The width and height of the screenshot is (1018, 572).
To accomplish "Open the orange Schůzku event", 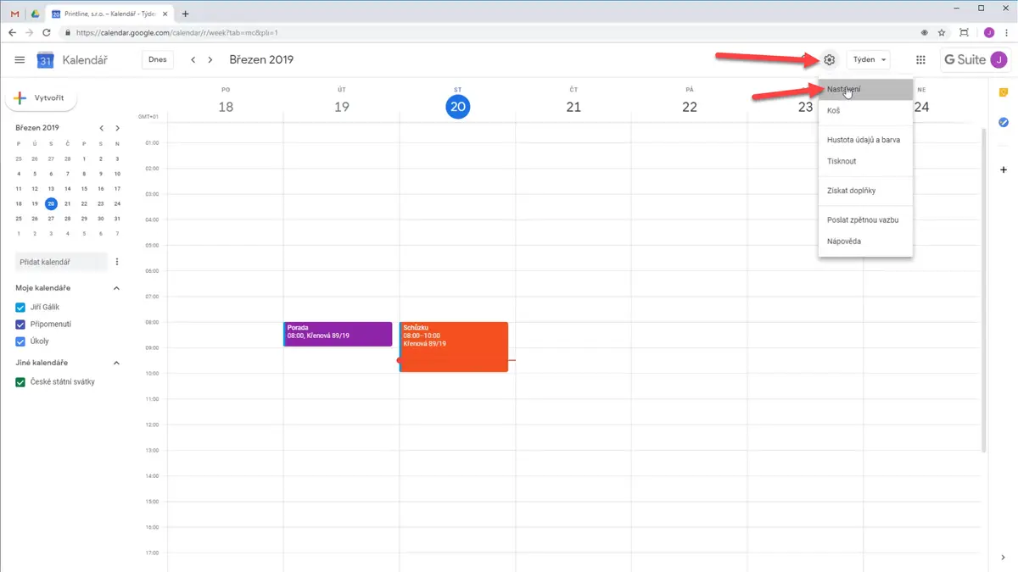I will (454, 347).
